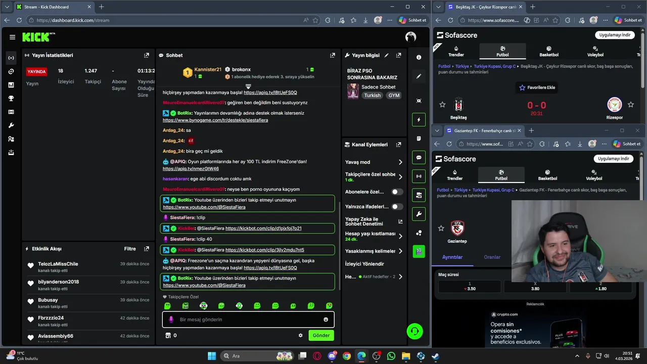This screenshot has width=647, height=364.
Task: Open the community users sidebar icon
Action: coord(11,139)
